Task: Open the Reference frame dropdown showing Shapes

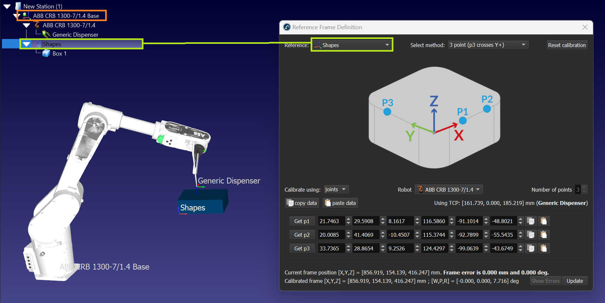Action: coord(352,45)
